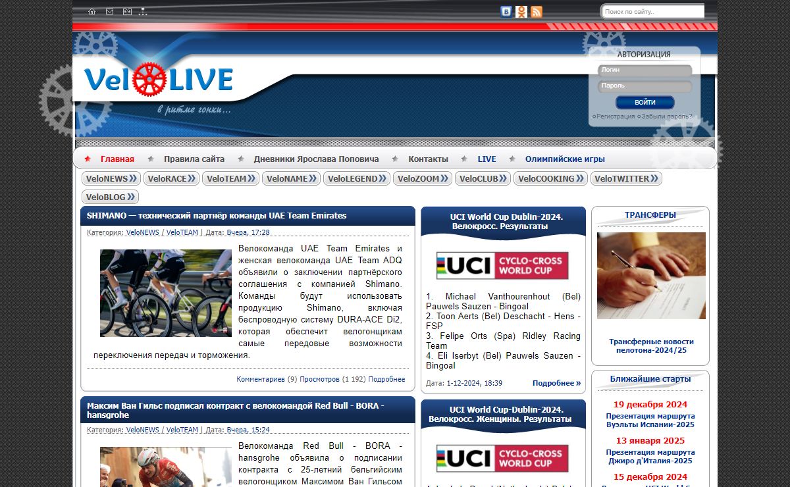Open the RSS feed icon
This screenshot has width=790, height=487.
click(537, 11)
